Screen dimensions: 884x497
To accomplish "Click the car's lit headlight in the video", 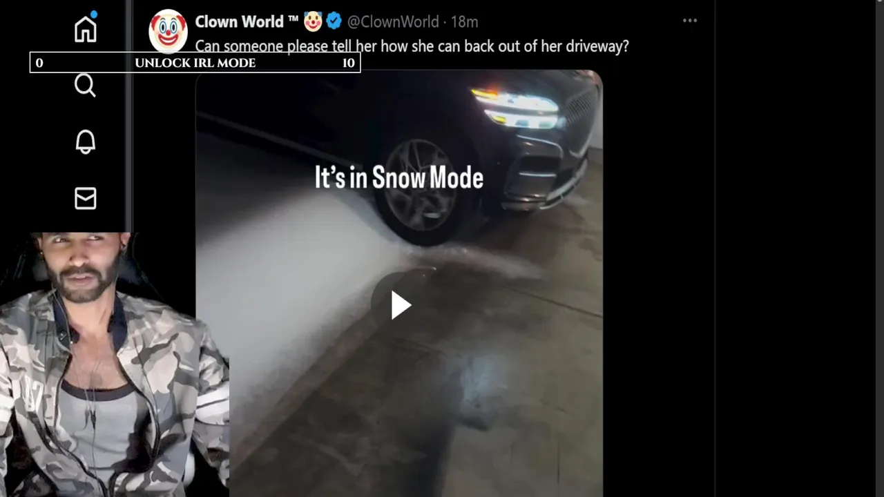I will 518,109.
